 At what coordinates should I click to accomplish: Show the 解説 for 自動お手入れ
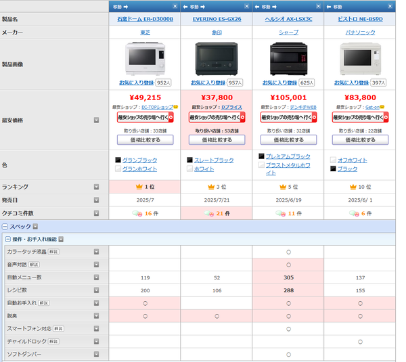point(44,303)
